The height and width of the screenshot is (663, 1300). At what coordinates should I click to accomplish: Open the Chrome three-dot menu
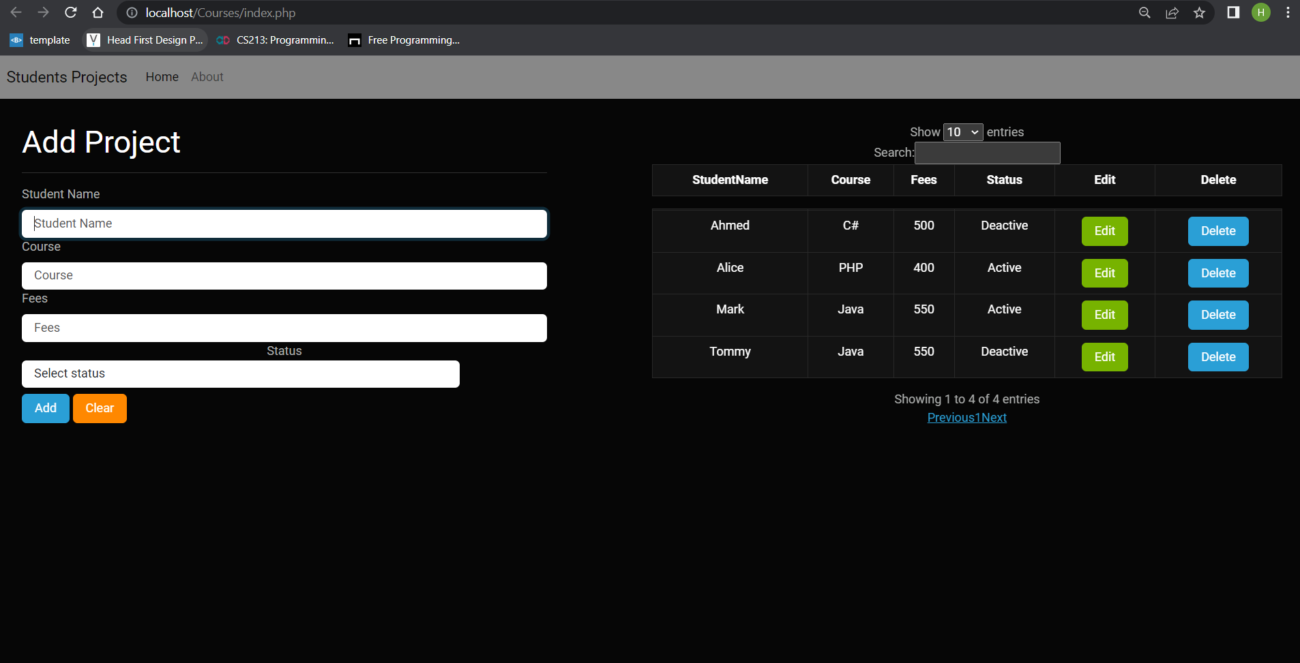pyautogui.click(x=1288, y=12)
